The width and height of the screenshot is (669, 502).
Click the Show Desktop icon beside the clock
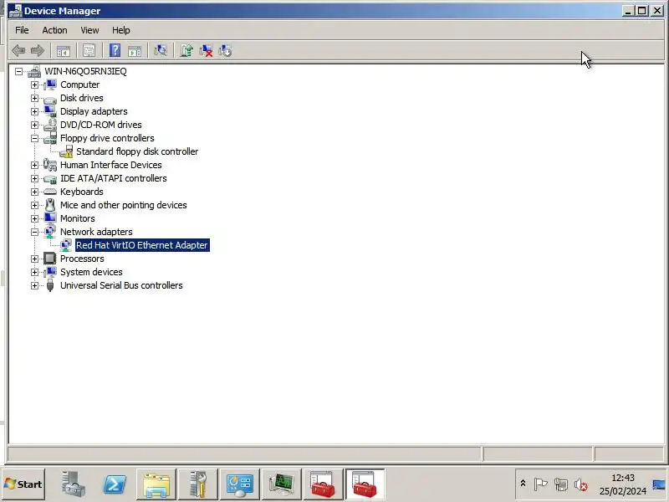[660, 484]
